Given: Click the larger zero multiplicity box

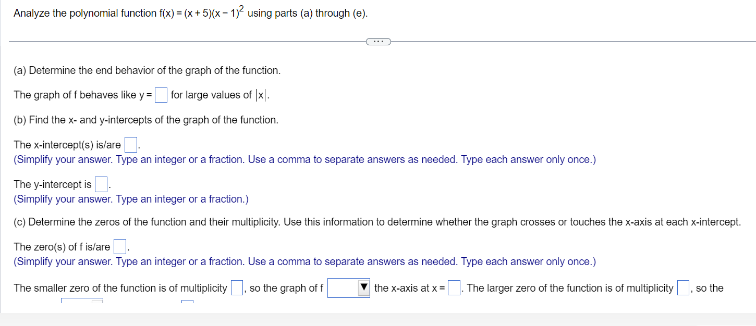Looking at the screenshot, I should 682,287.
